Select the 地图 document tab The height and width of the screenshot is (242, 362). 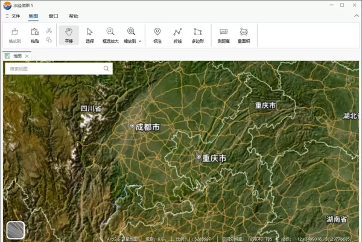pos(16,56)
